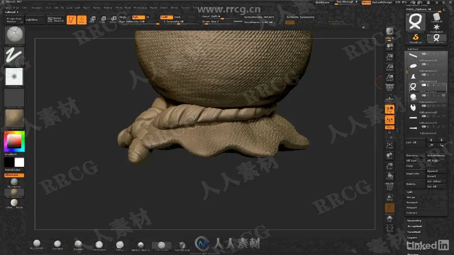Screen dimensions: 454x255
Task: Adjust the Draw Size slider
Action: tap(217, 22)
